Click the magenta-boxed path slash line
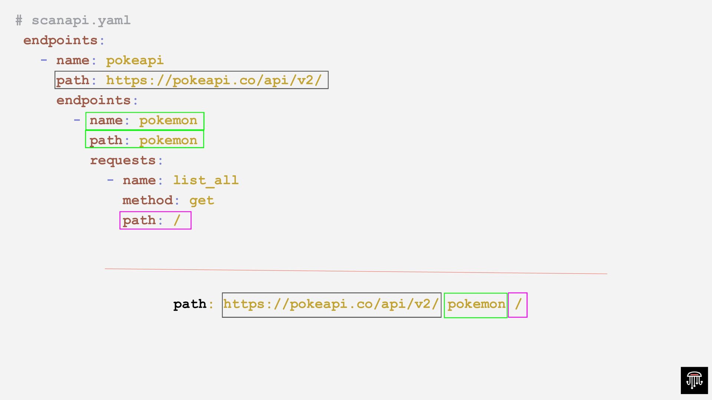This screenshot has height=400, width=712. pyautogui.click(x=155, y=220)
